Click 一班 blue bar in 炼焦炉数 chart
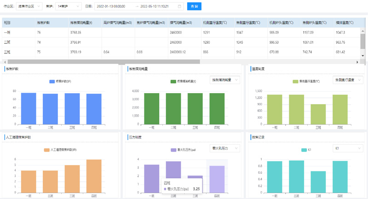The height and width of the screenshot is (199, 368). point(29,109)
